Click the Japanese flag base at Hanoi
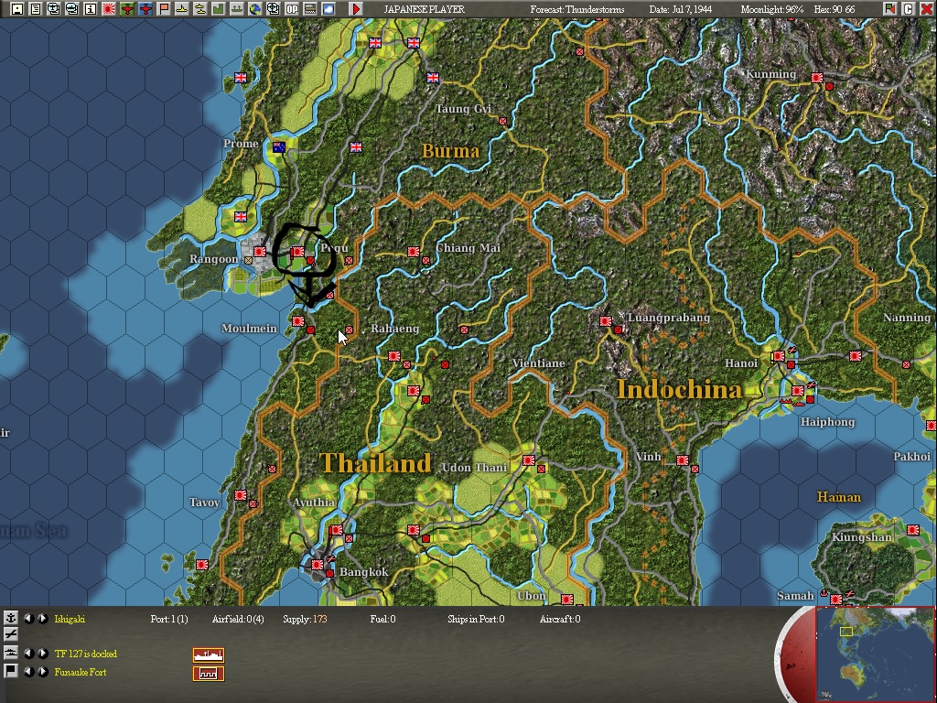The width and height of the screenshot is (937, 703). (x=779, y=356)
